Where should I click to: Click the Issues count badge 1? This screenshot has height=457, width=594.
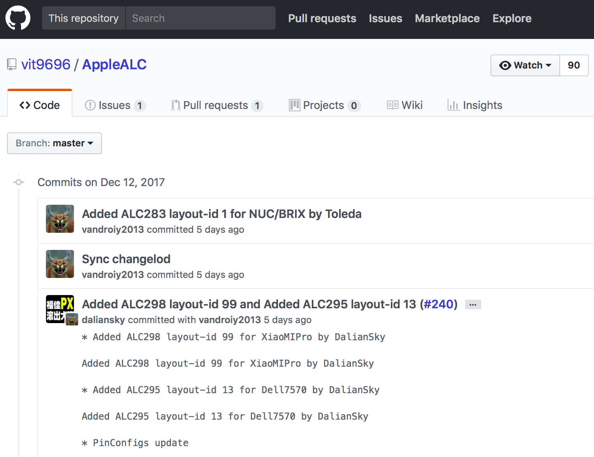pos(140,105)
